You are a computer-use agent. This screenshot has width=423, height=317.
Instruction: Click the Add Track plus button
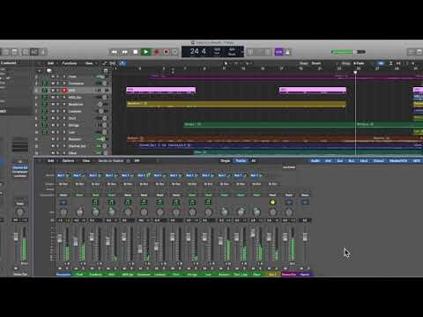(x=40, y=70)
